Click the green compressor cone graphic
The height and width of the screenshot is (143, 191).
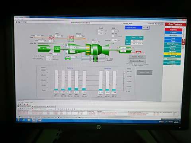click(x=77, y=49)
